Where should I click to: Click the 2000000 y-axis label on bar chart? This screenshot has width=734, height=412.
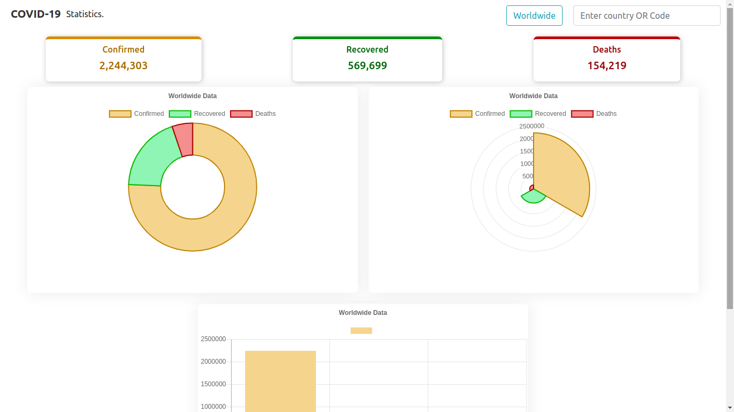[213, 362]
